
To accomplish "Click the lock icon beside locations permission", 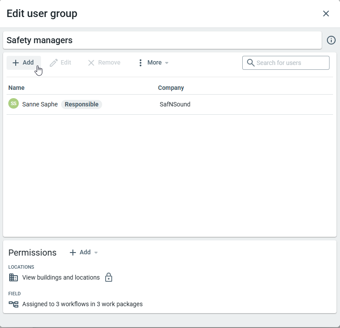I will pos(109,278).
